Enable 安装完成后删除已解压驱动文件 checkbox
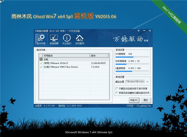Image resolution: width=187 pixels, height=137 pixels. [x=117, y=93]
